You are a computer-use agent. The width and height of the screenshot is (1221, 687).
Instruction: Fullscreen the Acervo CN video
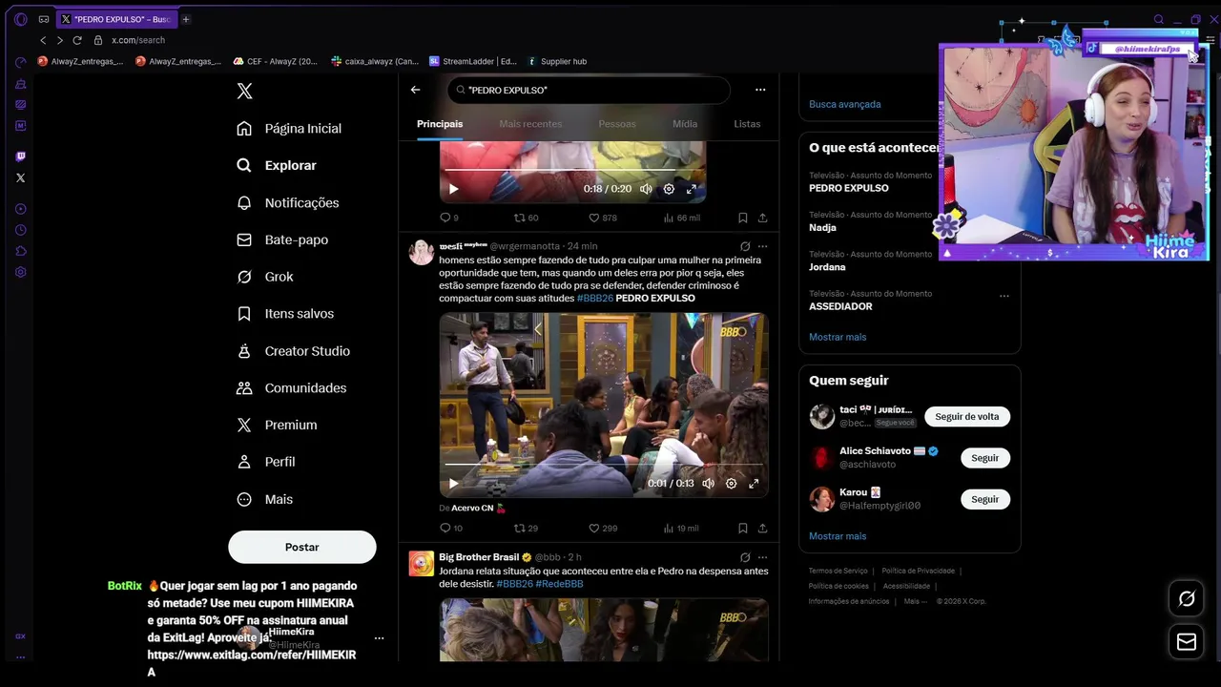tap(754, 484)
